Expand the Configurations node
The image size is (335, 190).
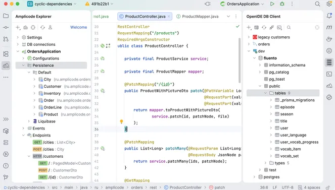[x=23, y=58]
